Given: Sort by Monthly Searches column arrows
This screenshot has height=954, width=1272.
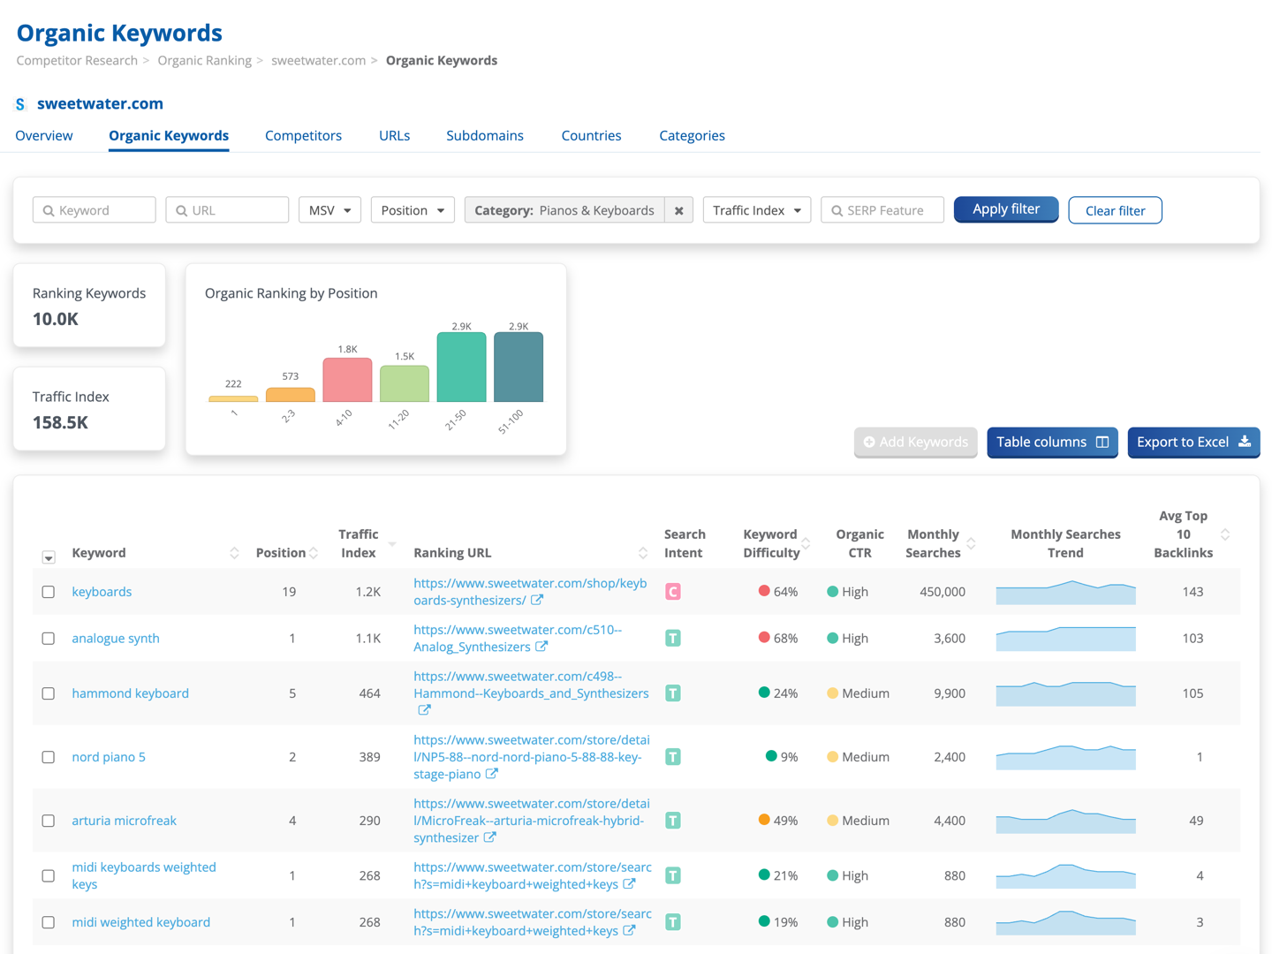Looking at the screenshot, I should pyautogui.click(x=971, y=544).
